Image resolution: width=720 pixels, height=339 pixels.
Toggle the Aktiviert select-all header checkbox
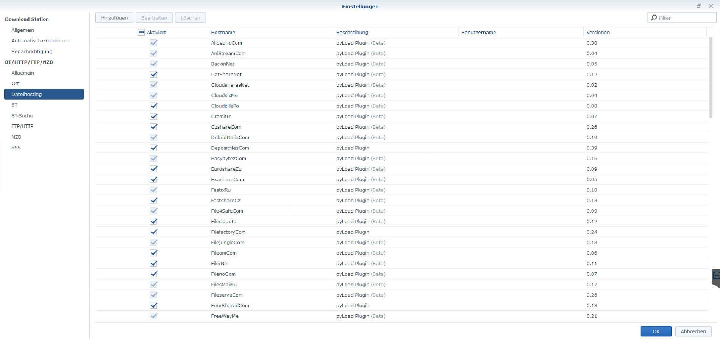pyautogui.click(x=141, y=32)
